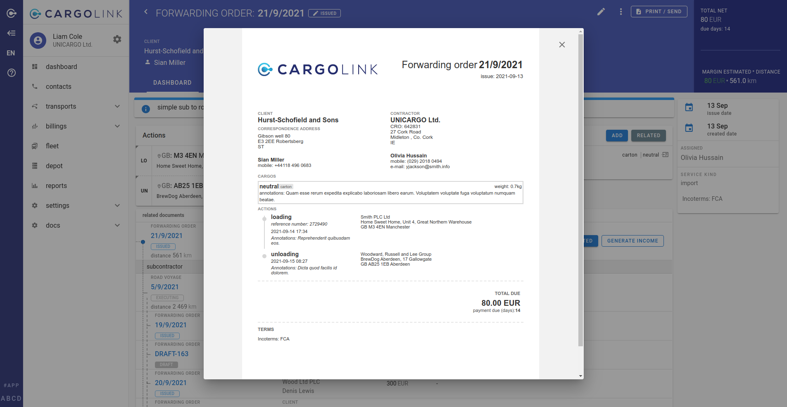Screen dimensions: 787x407
Task: Go to depot section
Action: 76,166
